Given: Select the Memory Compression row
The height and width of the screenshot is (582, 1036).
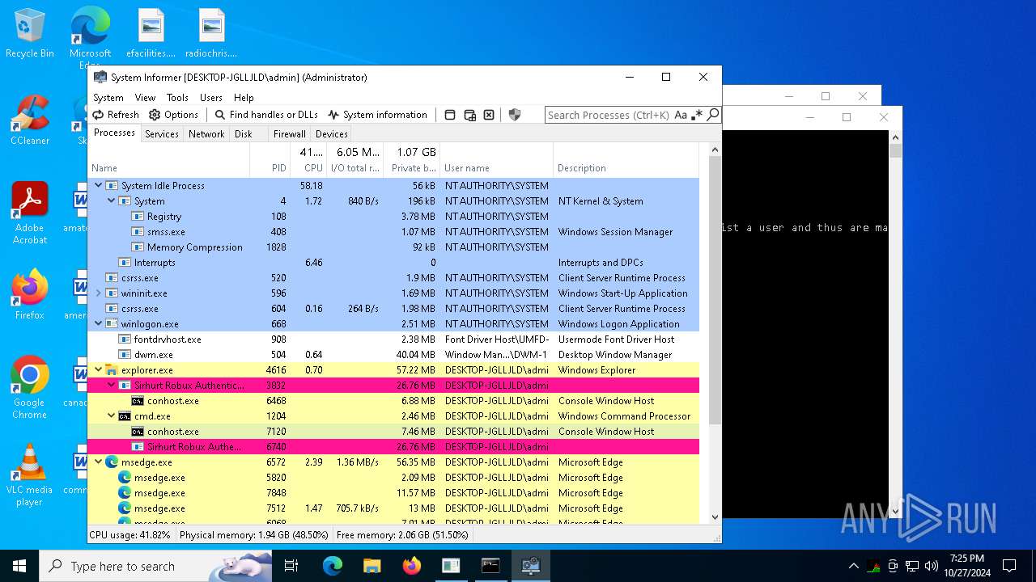Looking at the screenshot, I should coord(393,247).
